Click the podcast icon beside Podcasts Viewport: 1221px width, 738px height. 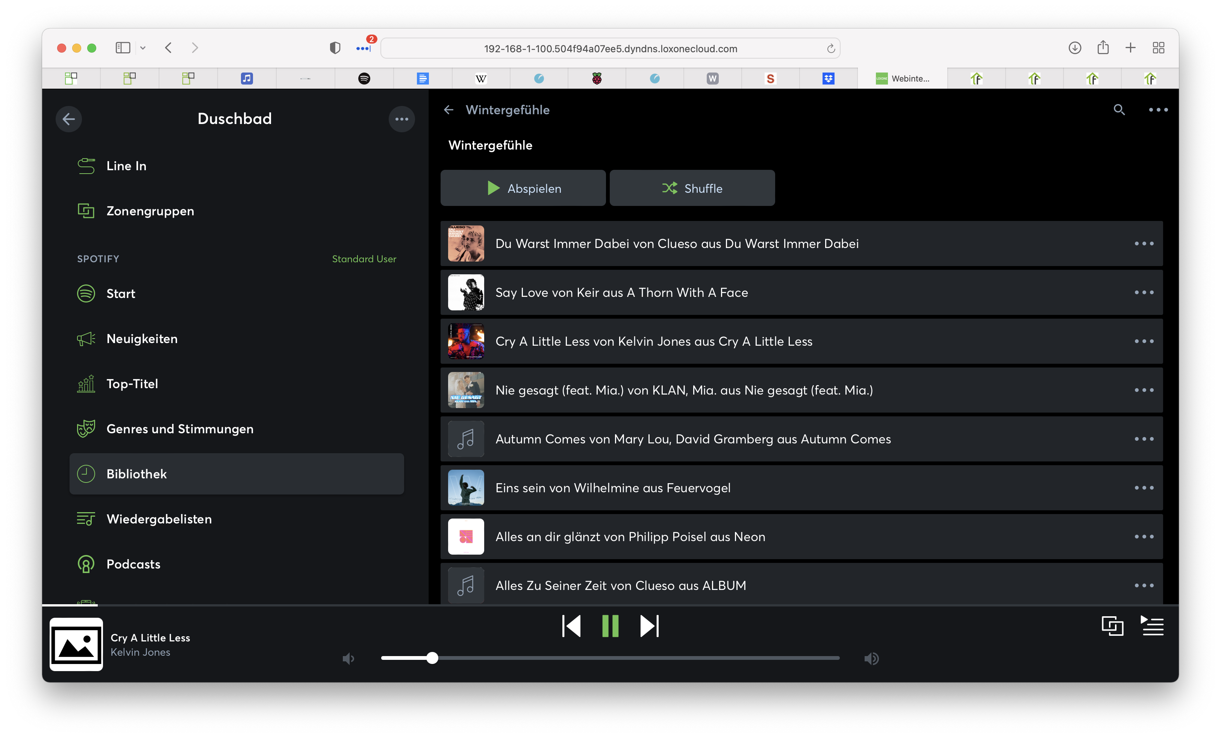click(86, 564)
